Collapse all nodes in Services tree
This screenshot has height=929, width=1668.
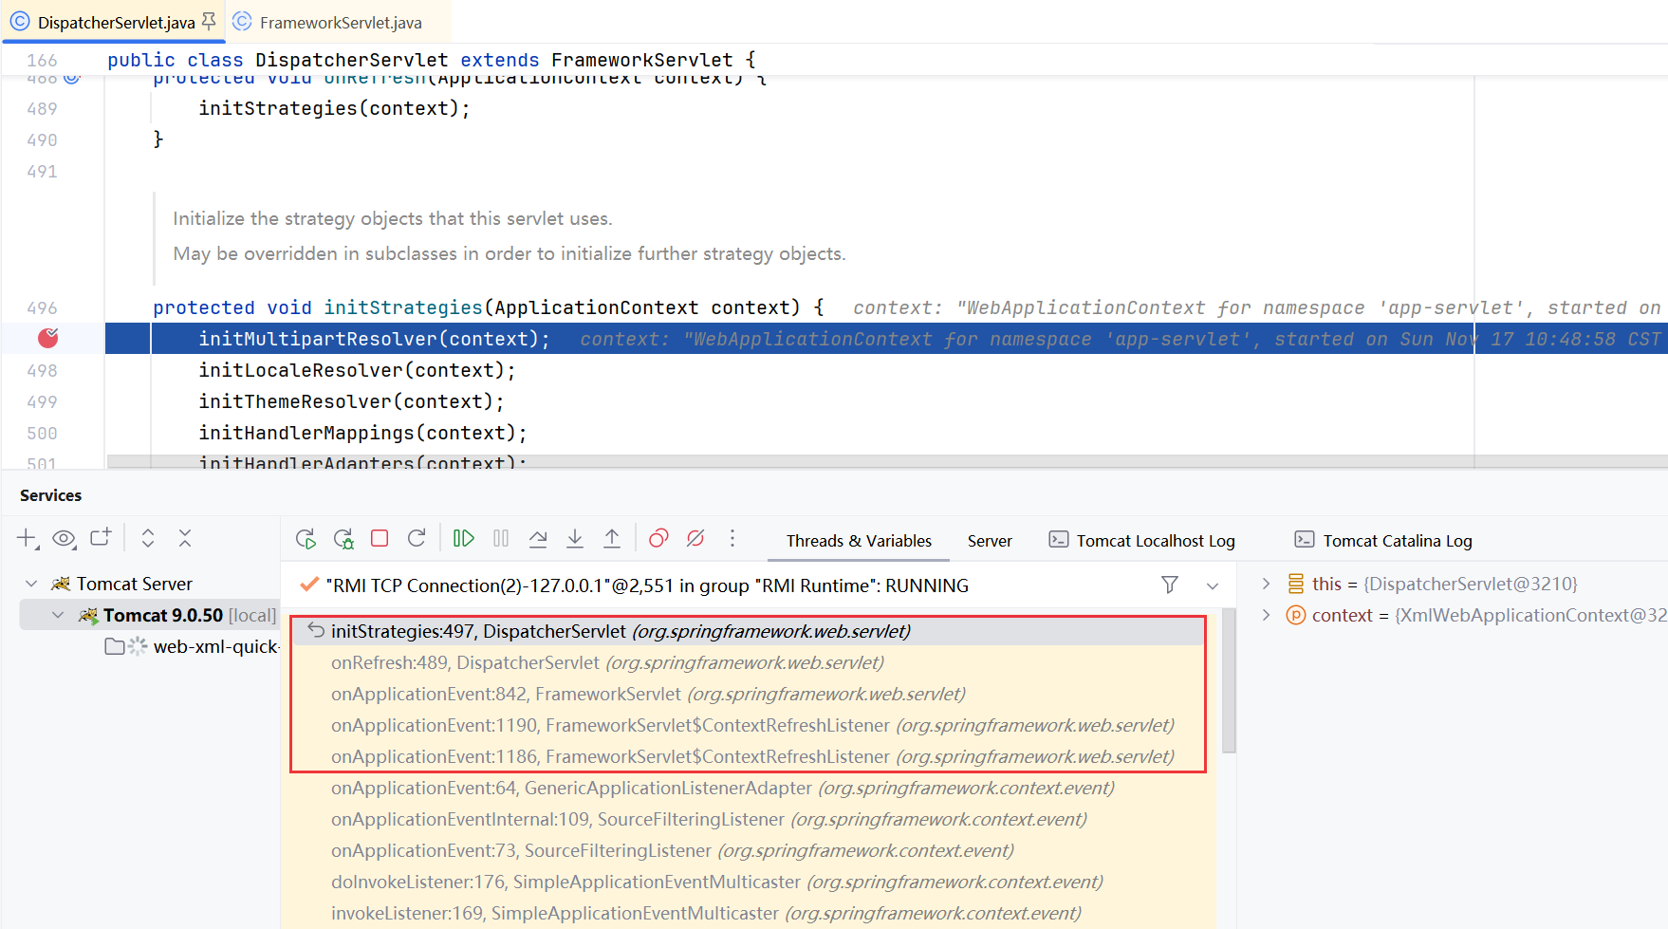pos(185,539)
